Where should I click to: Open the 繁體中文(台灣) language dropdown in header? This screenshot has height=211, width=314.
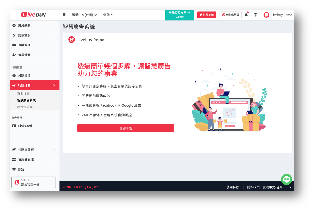coord(84,15)
